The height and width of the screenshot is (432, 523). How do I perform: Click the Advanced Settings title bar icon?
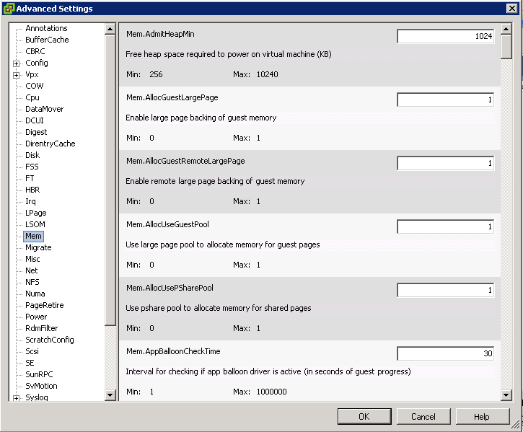9,9
